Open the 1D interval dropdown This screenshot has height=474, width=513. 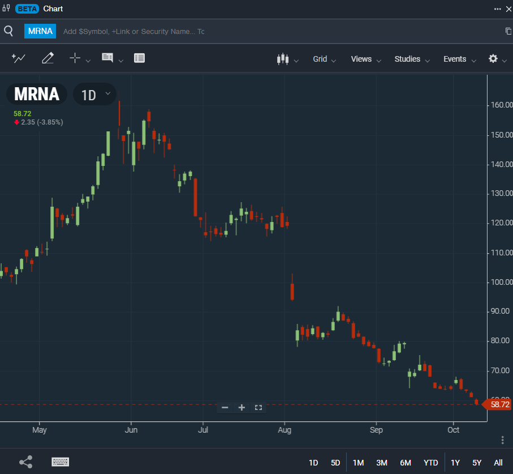coord(94,95)
